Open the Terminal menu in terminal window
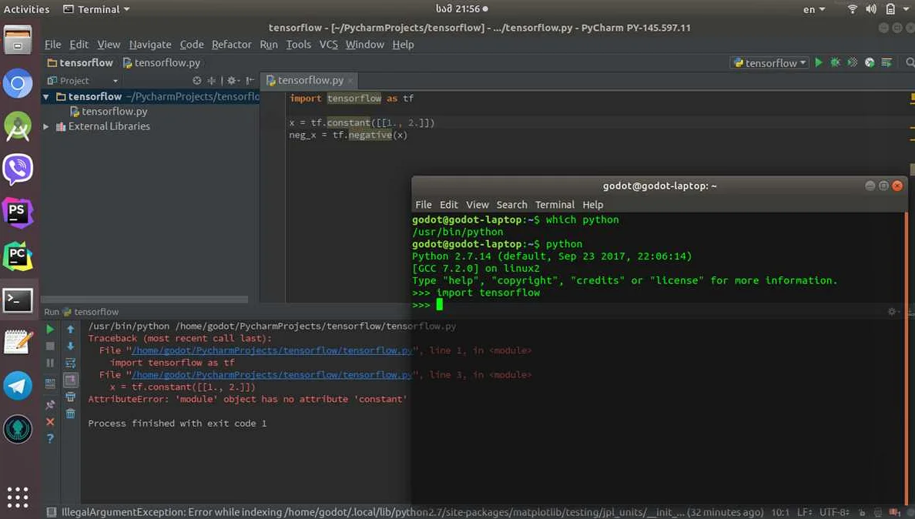 (x=555, y=205)
